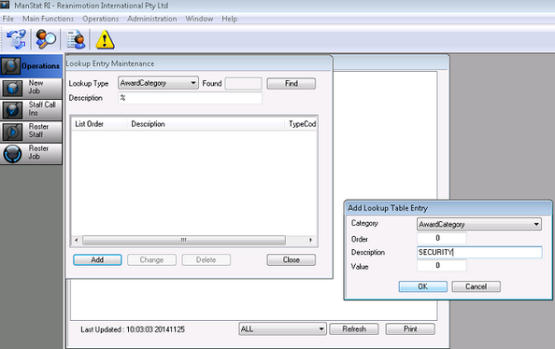Click the list's left scroll arrow
Image resolution: width=555 pixels, height=349 pixels.
(77, 240)
